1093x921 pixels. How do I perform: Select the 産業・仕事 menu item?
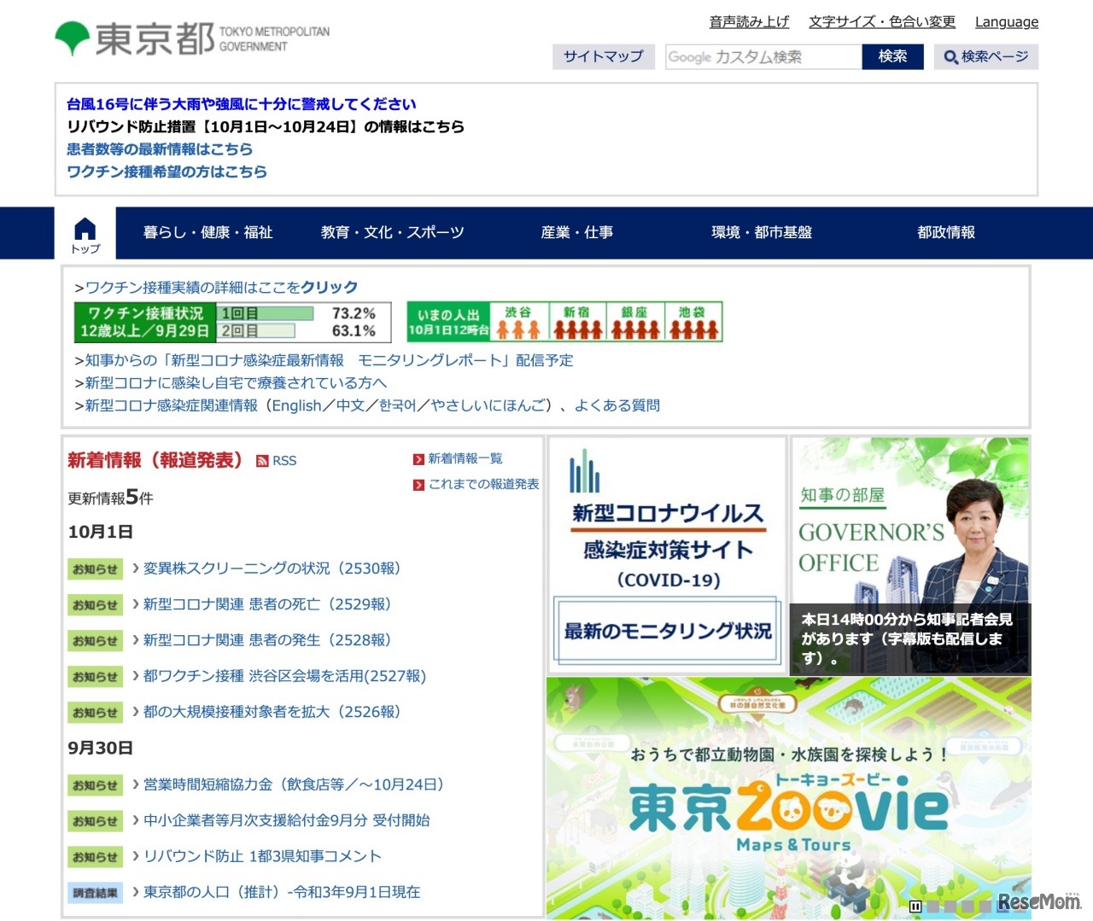577,232
